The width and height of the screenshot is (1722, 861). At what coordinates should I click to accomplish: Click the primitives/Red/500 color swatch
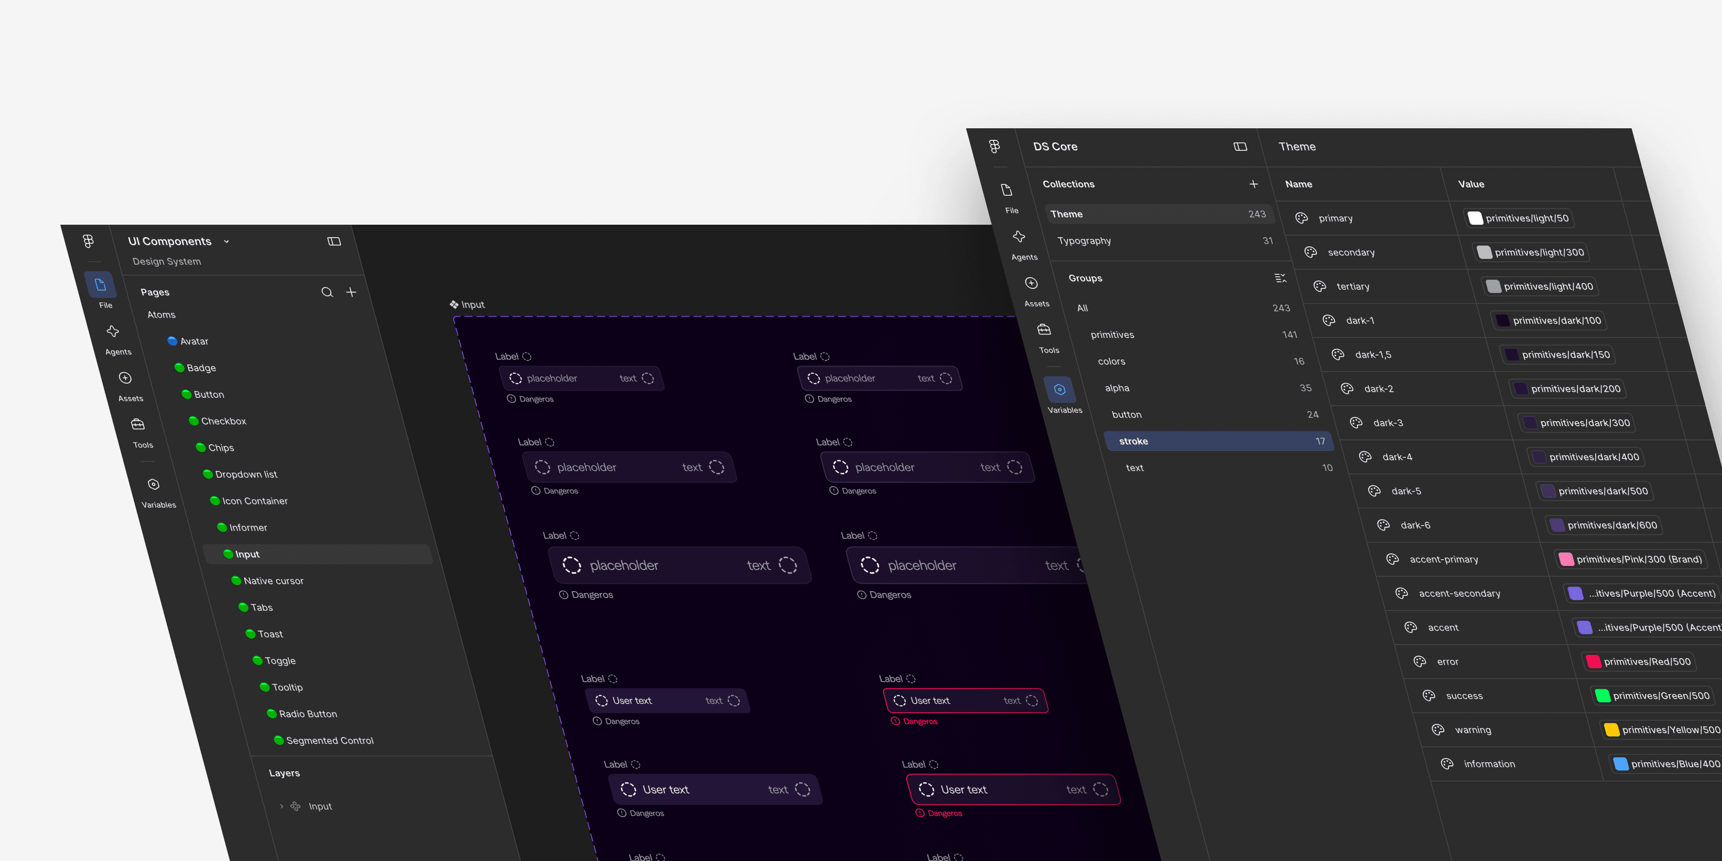pyautogui.click(x=1593, y=661)
